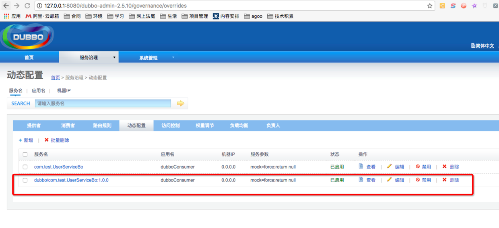Switch to the 路由规则 tab

click(x=102, y=125)
